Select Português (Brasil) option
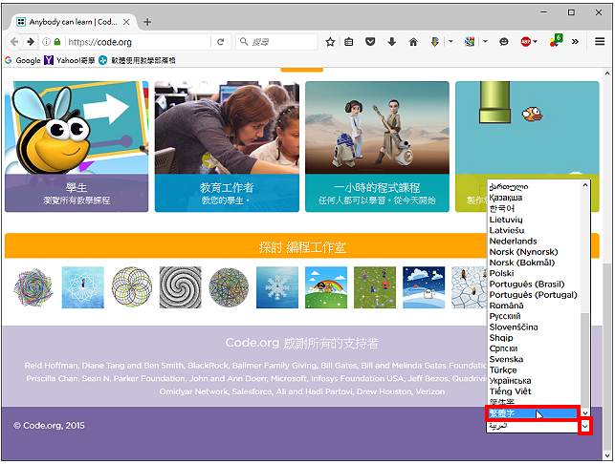Viewport: 615px width, 464px height. [534, 284]
